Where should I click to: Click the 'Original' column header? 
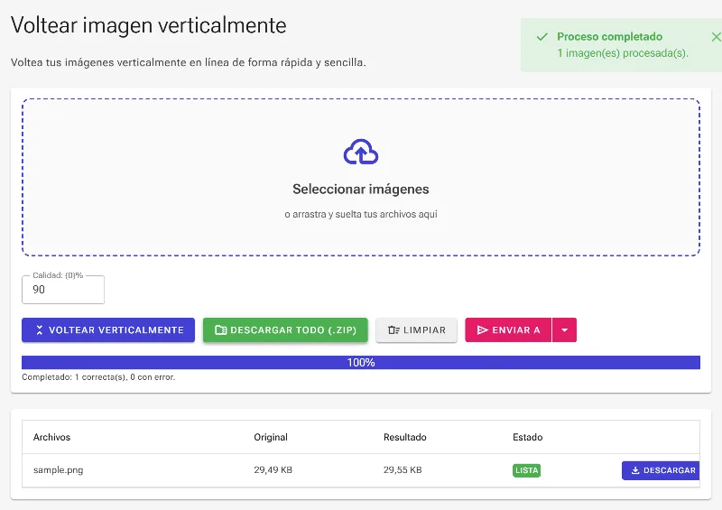point(271,437)
